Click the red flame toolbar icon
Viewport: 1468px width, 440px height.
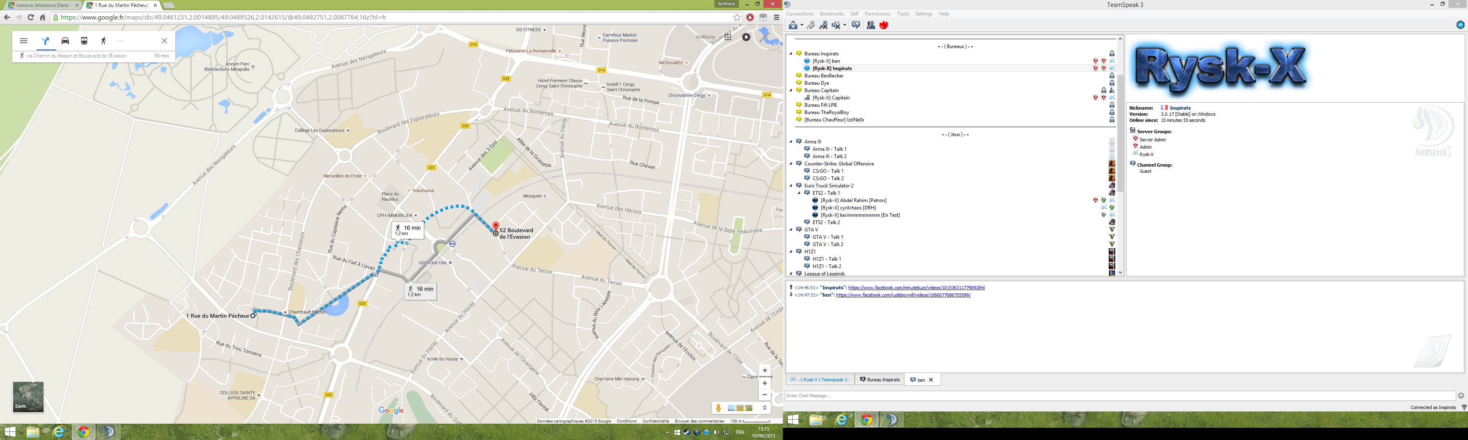[884, 25]
